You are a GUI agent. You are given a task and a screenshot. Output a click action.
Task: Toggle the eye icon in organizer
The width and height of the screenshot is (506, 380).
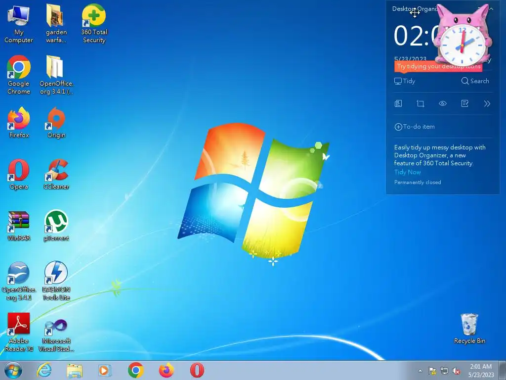(x=443, y=104)
